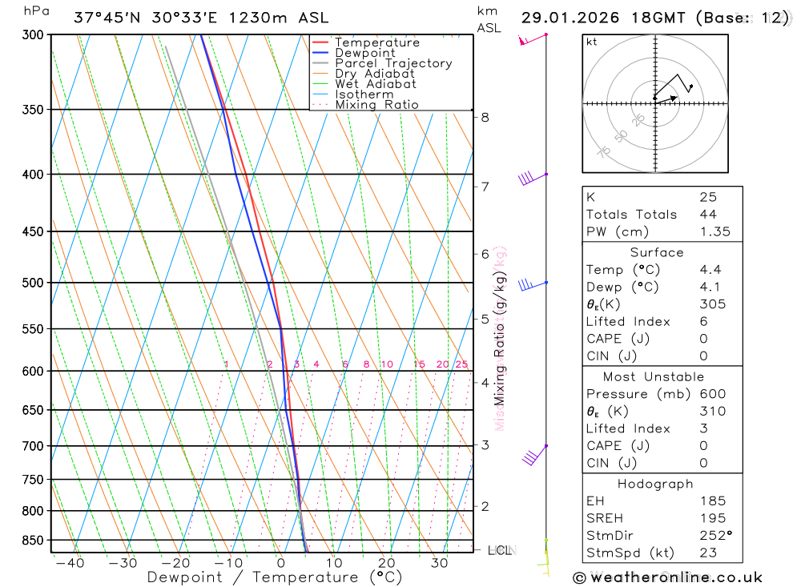Click the 800 hPa pressure label
Viewport: 801px width, 587px height.
point(33,511)
